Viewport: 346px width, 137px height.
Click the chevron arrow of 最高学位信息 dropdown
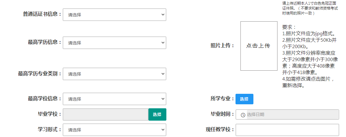163,99
